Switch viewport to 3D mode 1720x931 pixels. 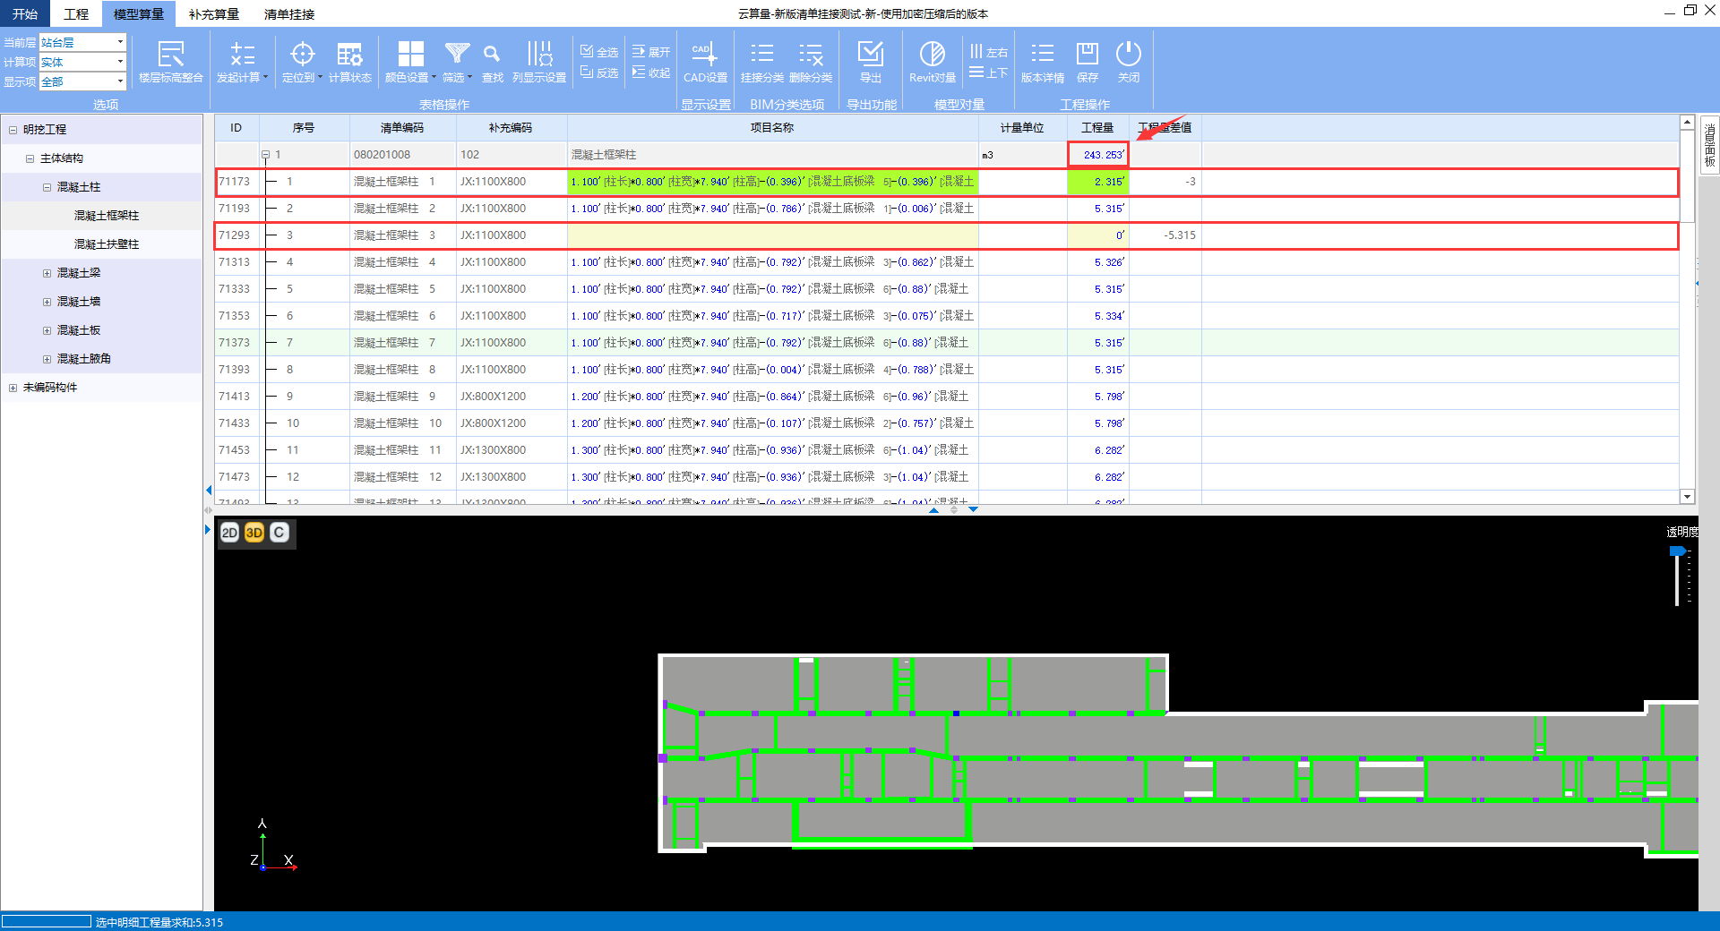(x=254, y=533)
